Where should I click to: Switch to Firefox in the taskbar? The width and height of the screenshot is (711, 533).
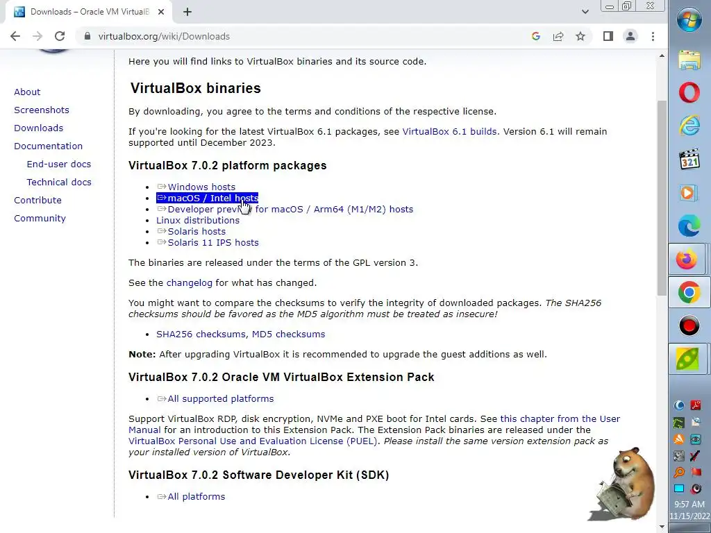[x=687, y=260]
